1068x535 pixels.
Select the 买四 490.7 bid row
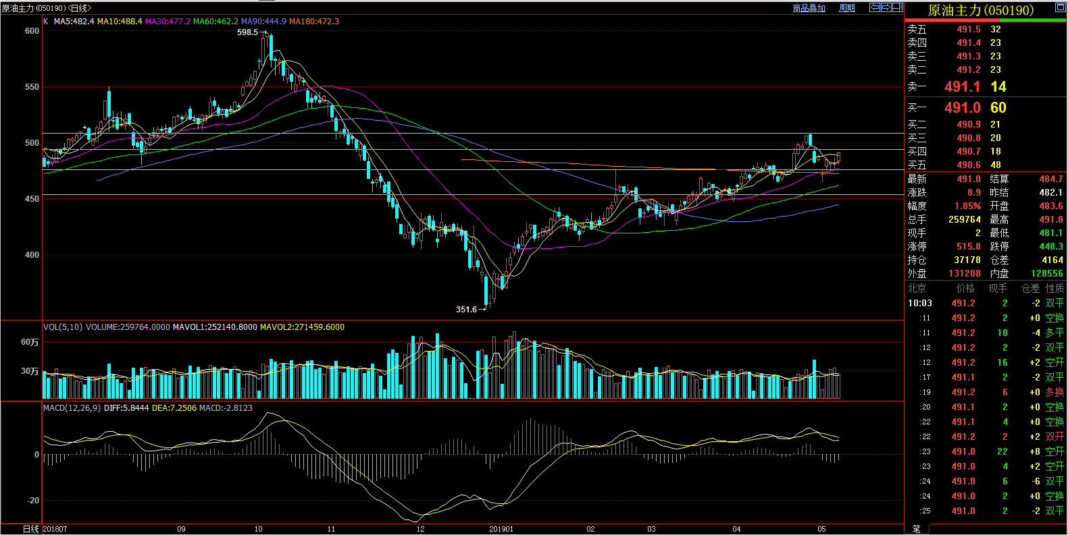tap(985, 151)
